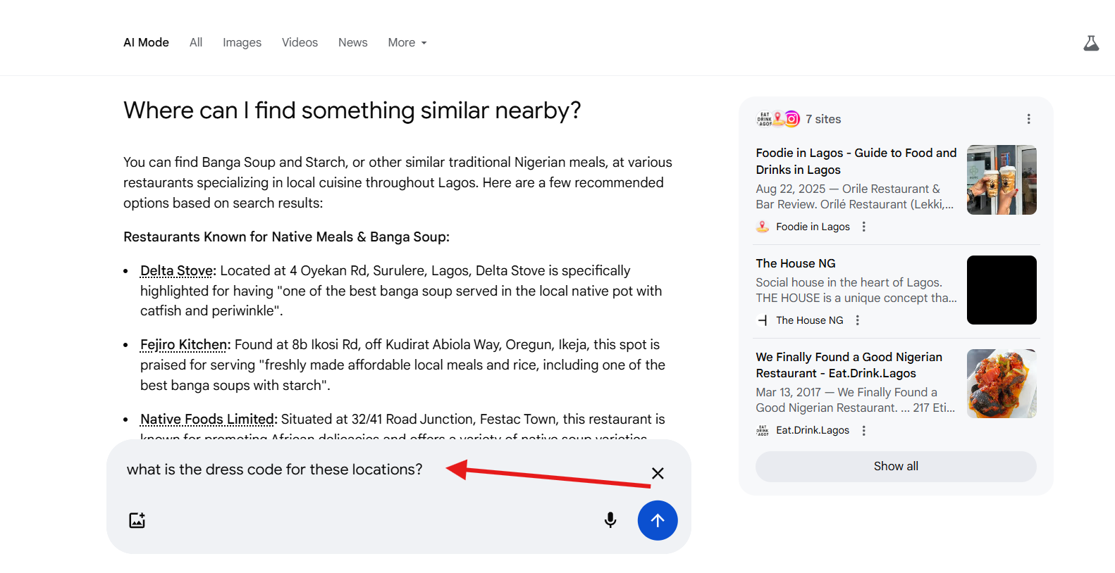The width and height of the screenshot is (1115, 573).
Task: Click the Eat.Drink.Lagos food photo thumbnail
Action: [x=1002, y=384]
